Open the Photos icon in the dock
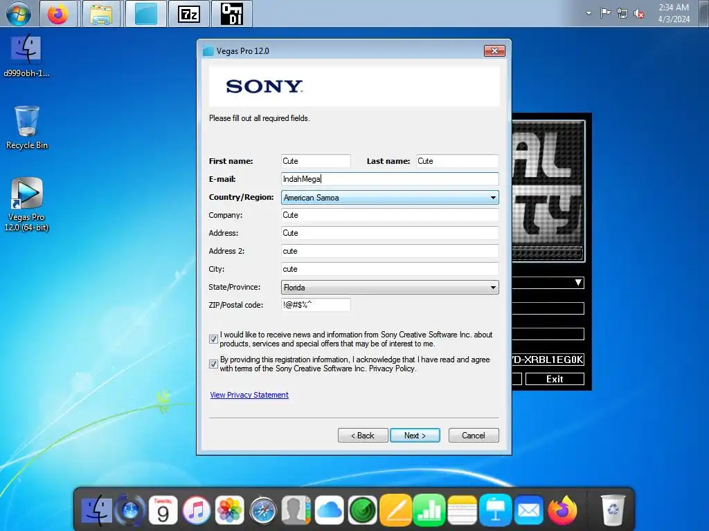This screenshot has width=709, height=531. [x=230, y=511]
